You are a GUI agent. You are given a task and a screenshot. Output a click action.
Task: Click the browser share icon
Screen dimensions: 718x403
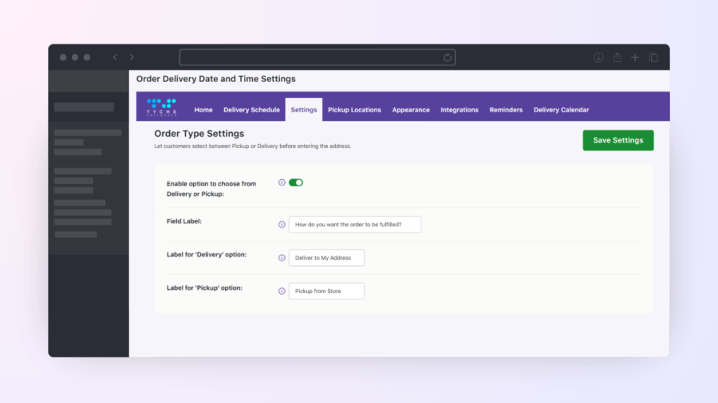coord(617,57)
